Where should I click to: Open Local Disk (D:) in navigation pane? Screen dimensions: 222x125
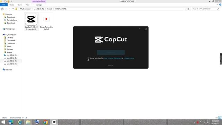(12, 58)
